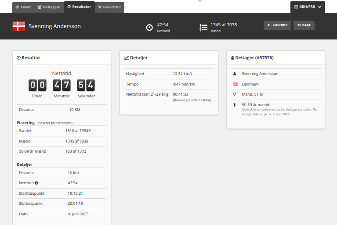
Task: Click the lightning icon on Event tab
Action: 17,7
